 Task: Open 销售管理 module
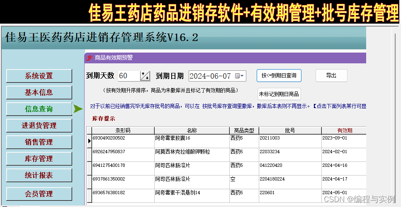pyautogui.click(x=39, y=142)
